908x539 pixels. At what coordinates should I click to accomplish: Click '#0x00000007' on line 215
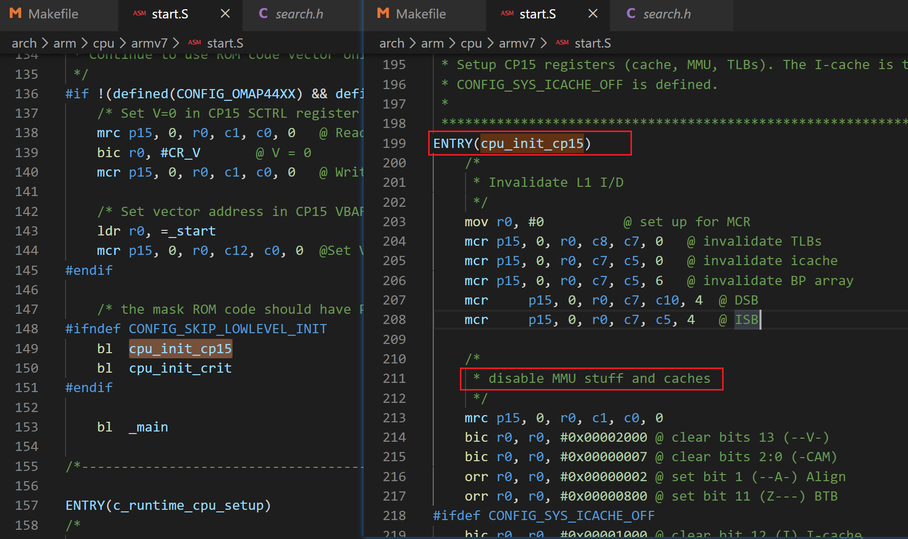pos(604,457)
